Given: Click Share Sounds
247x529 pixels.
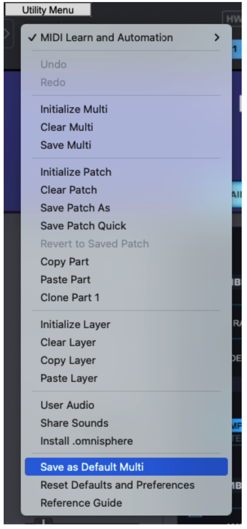Looking at the screenshot, I should (x=74, y=423).
